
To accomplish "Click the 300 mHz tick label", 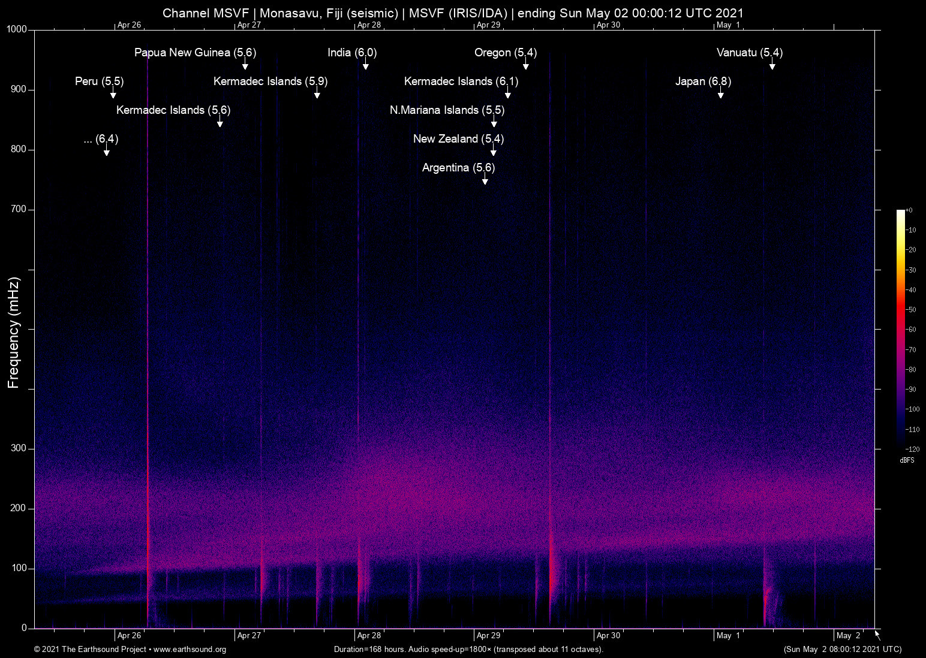I will [19, 448].
